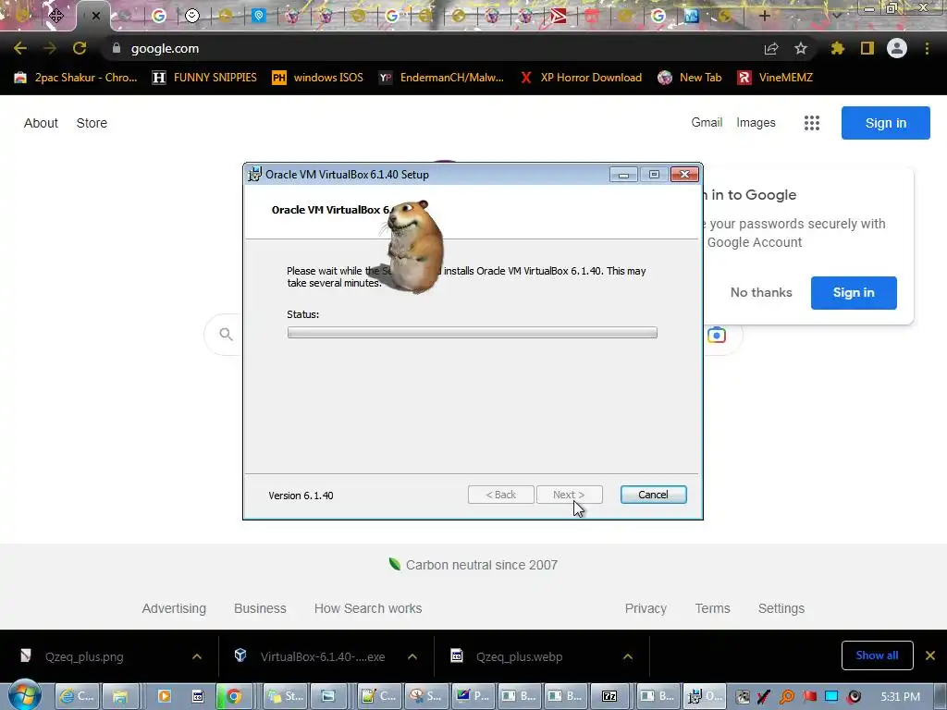
Task: Open the tab search dropdown arrow
Action: tap(836, 17)
